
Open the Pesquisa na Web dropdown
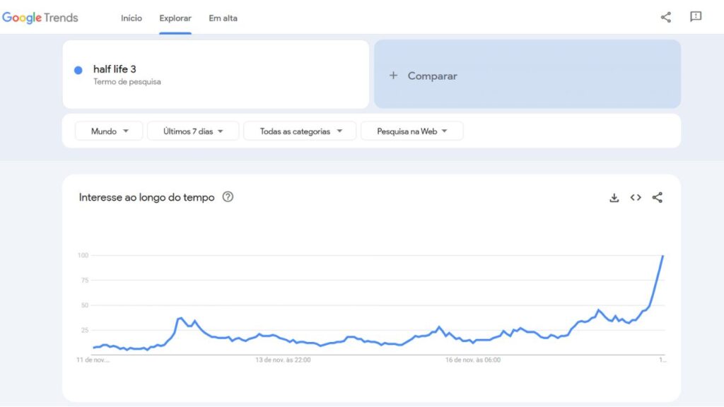412,131
